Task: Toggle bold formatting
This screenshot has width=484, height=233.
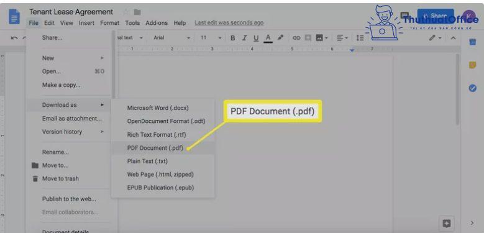Action: pos(233,38)
